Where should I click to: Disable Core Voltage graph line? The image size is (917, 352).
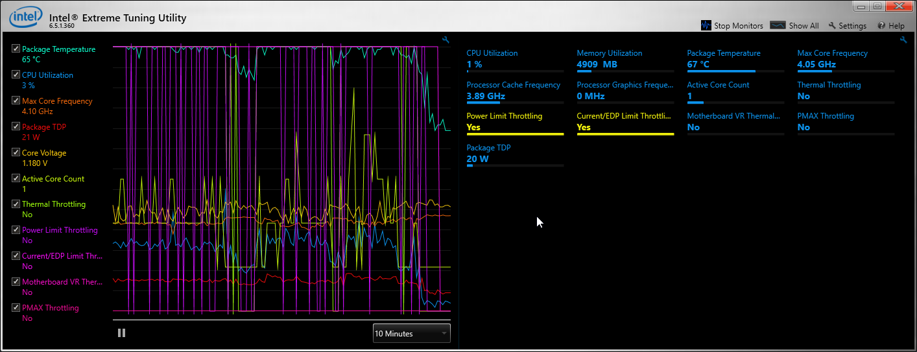[x=16, y=152]
